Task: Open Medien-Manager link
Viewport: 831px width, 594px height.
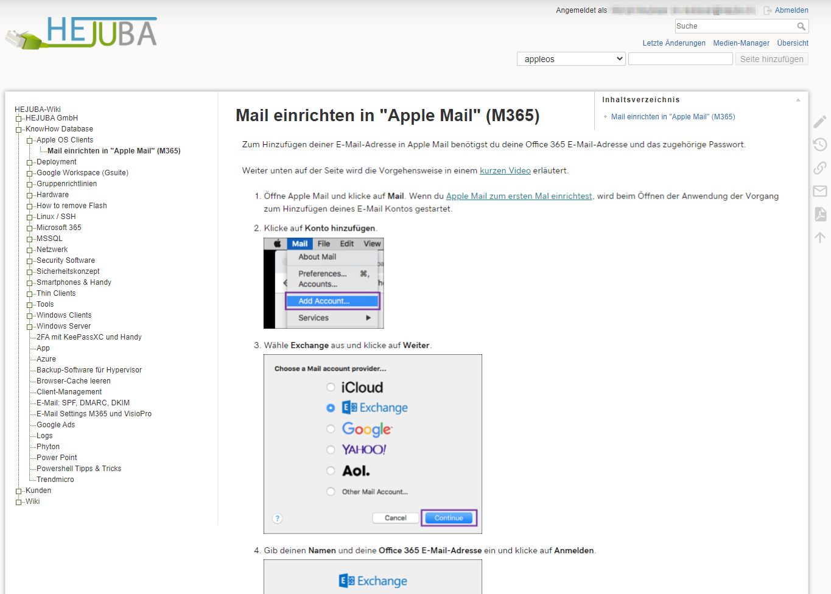Action: [741, 43]
